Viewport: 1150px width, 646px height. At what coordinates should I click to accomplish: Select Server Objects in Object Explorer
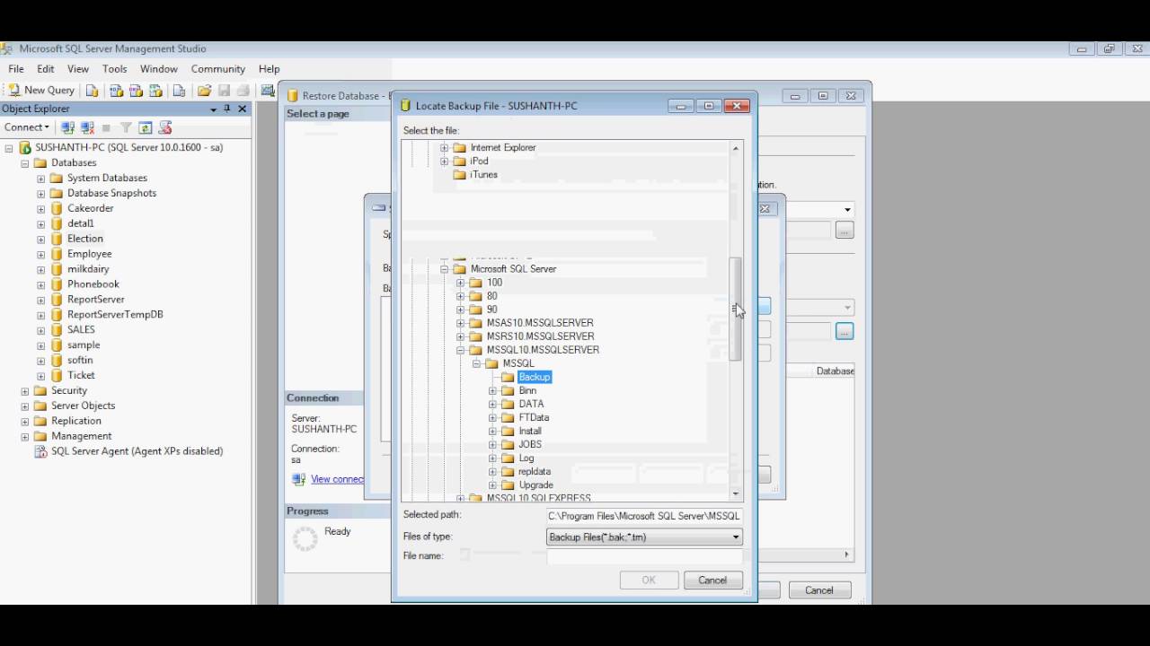(x=83, y=406)
